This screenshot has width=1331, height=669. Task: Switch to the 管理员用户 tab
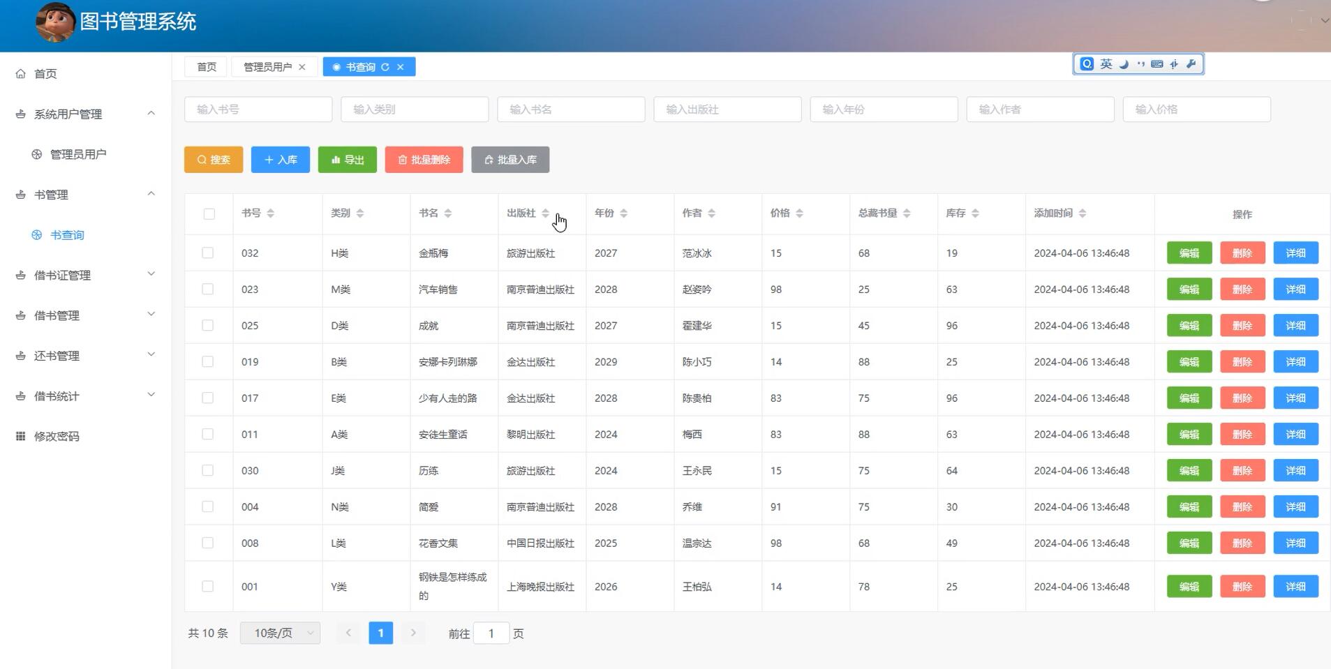268,67
